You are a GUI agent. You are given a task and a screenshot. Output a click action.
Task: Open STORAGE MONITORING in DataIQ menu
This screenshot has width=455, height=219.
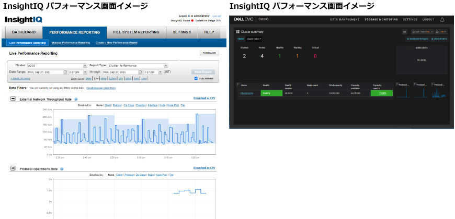point(381,20)
